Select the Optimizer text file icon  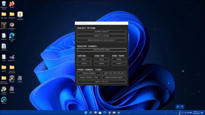pyautogui.click(x=4, y=36)
